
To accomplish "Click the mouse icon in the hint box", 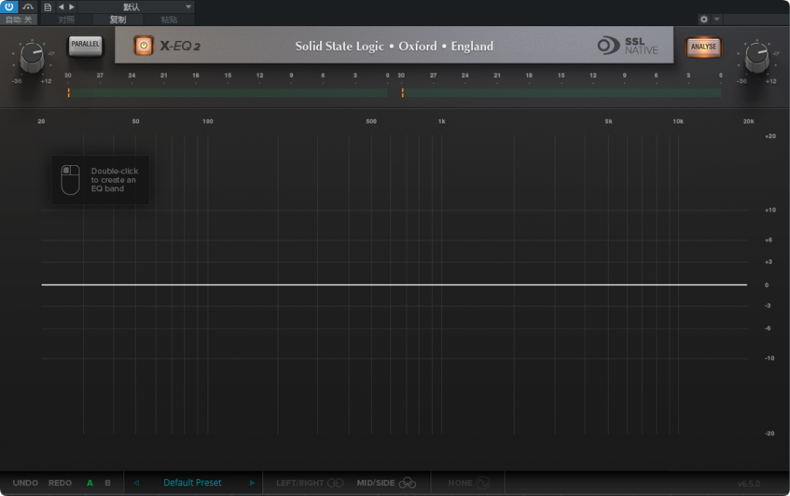I will 70,180.
